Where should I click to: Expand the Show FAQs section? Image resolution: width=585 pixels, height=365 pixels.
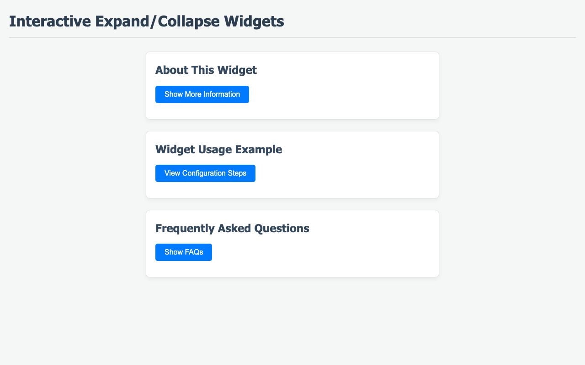pyautogui.click(x=183, y=252)
